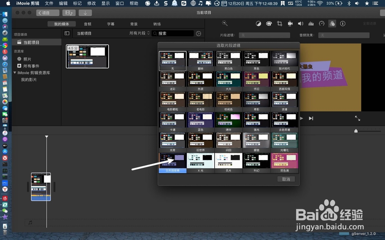Open the 窗口 menu
Viewport: 385px width, 240px height.
pyautogui.click(x=120, y=3)
